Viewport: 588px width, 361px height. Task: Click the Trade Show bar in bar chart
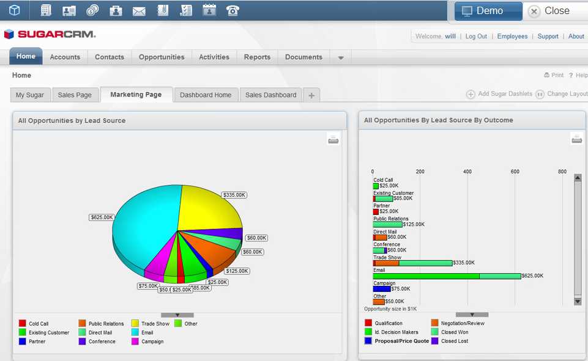[x=412, y=263]
